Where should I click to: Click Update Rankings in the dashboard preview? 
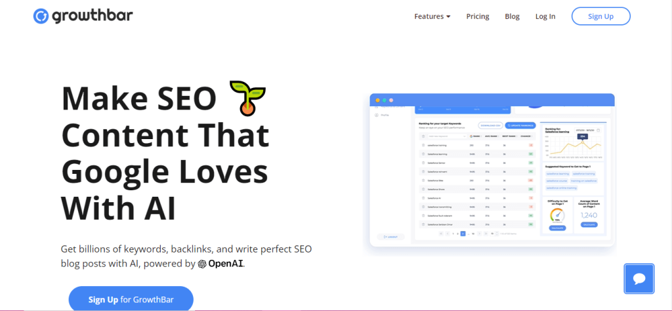point(520,125)
